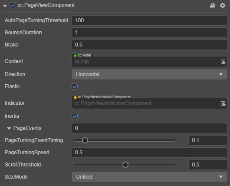Click the green cc.Node type badge
This screenshot has height=186, width=230.
pyautogui.click(x=82, y=55)
